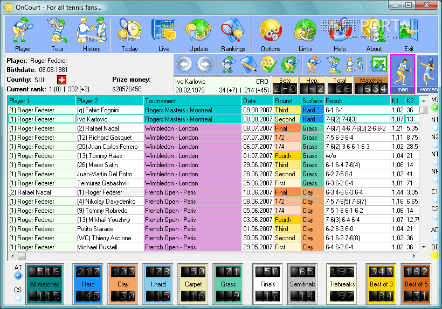Show the Best of 3 stats panel
Image resolution: width=442 pixels, height=309 pixels.
click(x=381, y=284)
